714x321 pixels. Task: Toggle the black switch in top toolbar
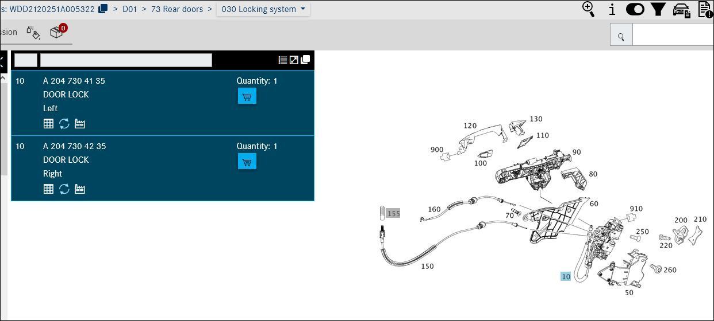(635, 9)
